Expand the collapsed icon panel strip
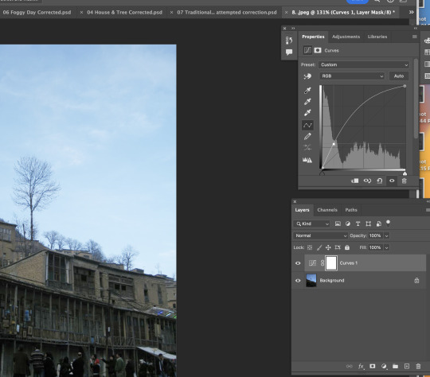Screen dimensions: 430x377 pos(293,28)
